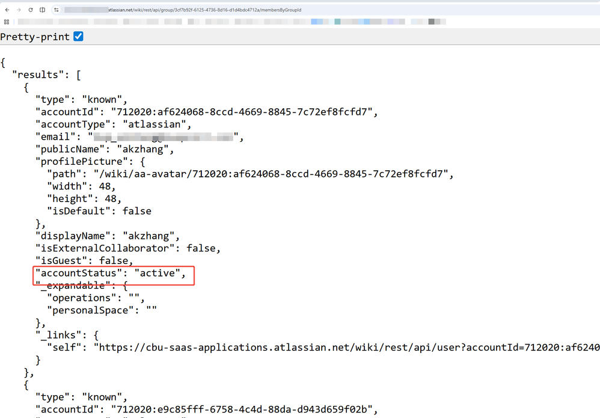The width and height of the screenshot is (600, 418).
Task: Go back to the previous page
Action: coord(7,10)
